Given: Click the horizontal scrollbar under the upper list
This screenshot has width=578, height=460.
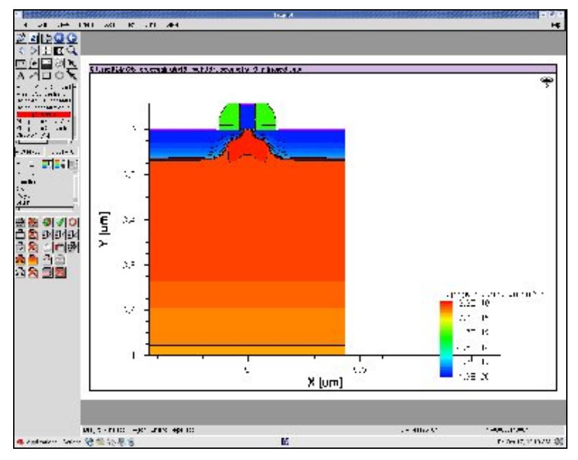Looking at the screenshot, I should click(x=44, y=142).
